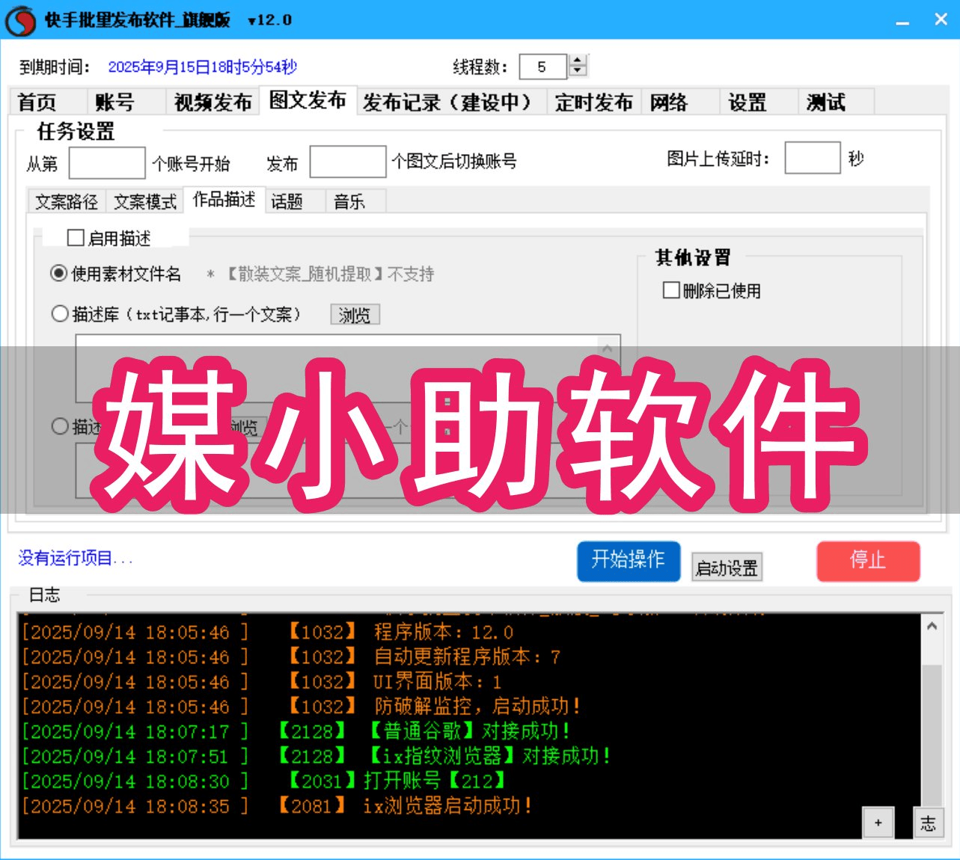The image size is (960, 860).
Task: Select the 图文发布 tab
Action: click(308, 100)
